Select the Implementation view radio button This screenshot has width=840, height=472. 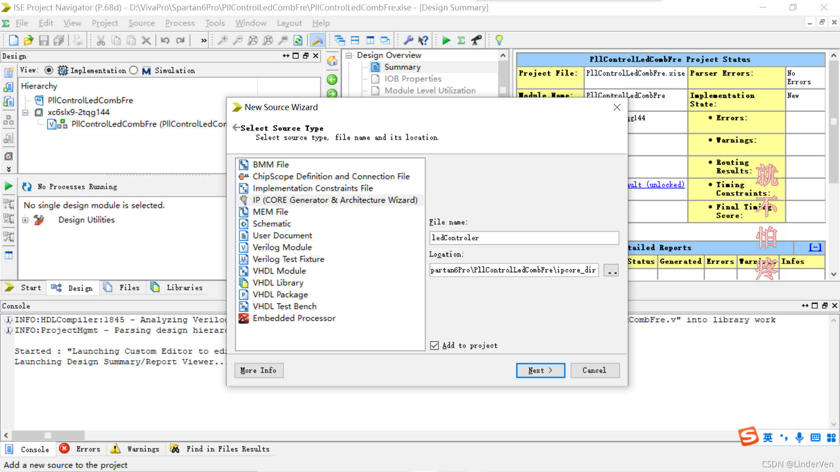coord(49,70)
